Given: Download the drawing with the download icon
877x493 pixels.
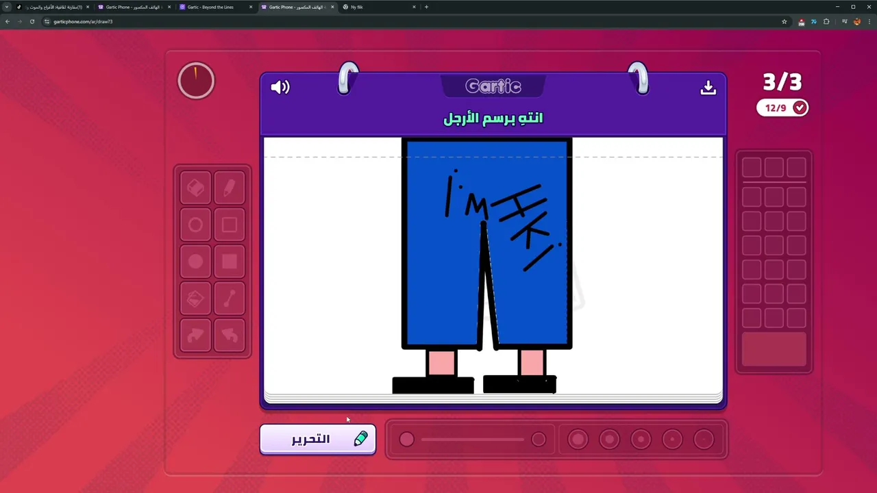Looking at the screenshot, I should 708,88.
